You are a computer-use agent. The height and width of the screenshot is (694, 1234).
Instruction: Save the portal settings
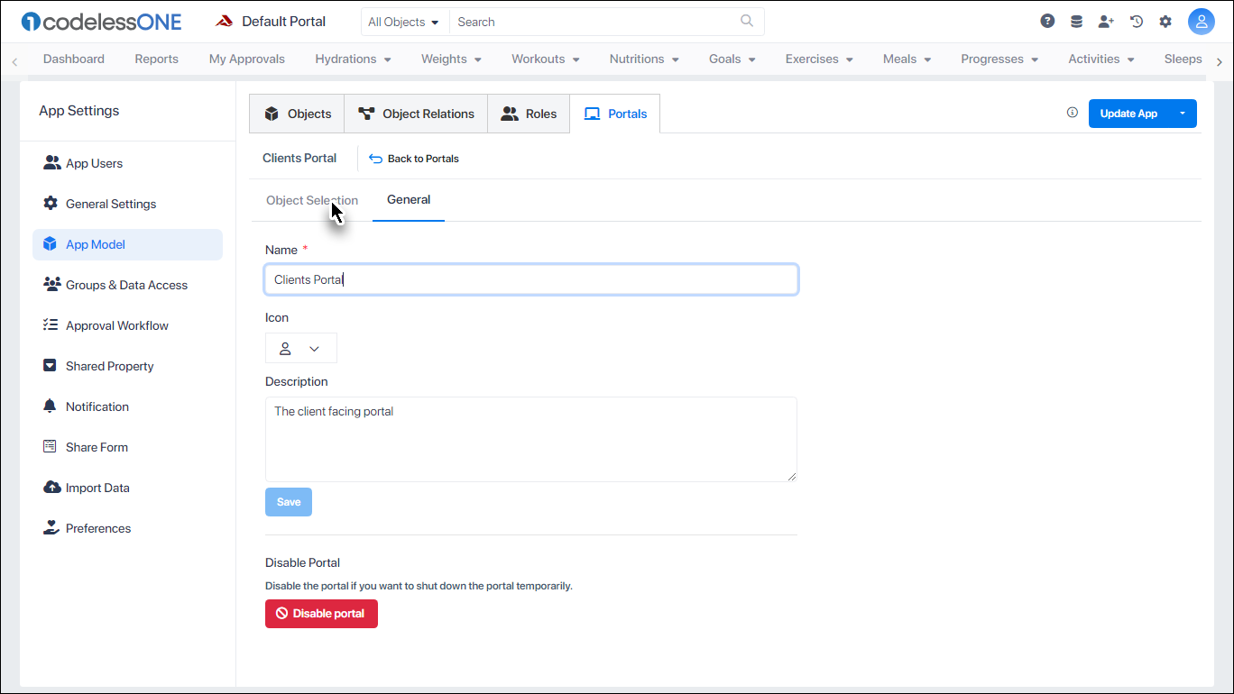point(288,501)
